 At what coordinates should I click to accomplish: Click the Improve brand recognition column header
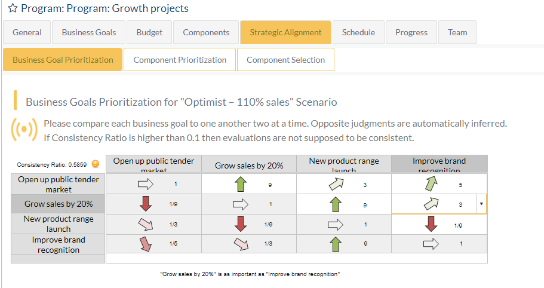(439, 164)
